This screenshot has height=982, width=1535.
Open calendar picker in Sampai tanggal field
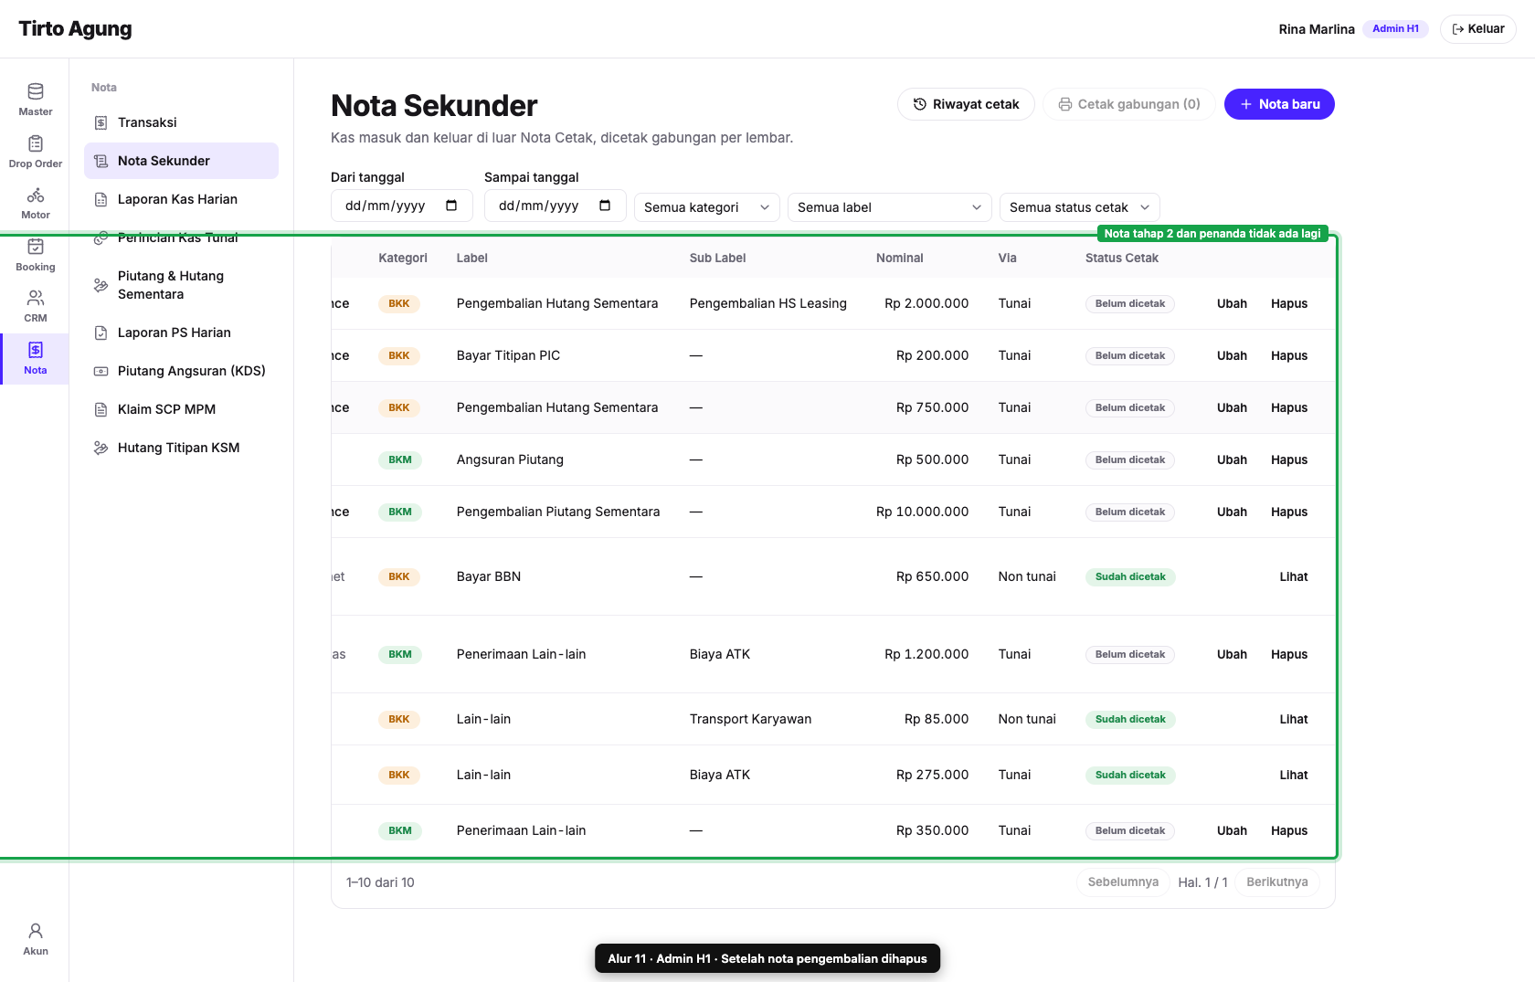(x=605, y=206)
